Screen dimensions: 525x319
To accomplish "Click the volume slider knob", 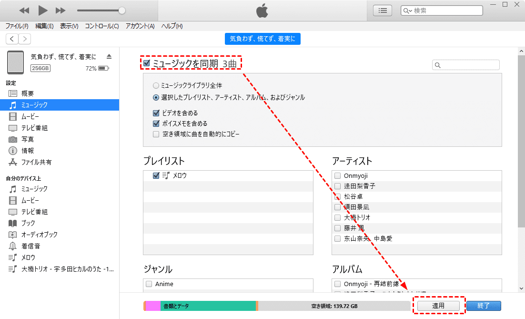I will (x=122, y=10).
